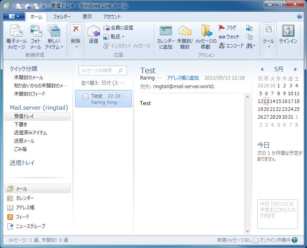
Task: Open the 送信トレイ outbox
Action: point(22,163)
